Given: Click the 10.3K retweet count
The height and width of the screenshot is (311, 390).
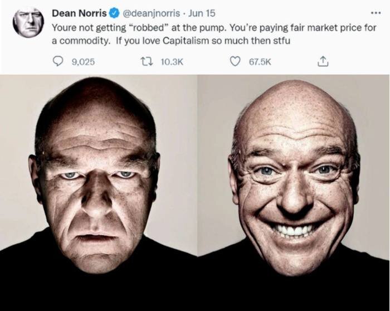Looking at the screenshot, I should tap(171, 62).
